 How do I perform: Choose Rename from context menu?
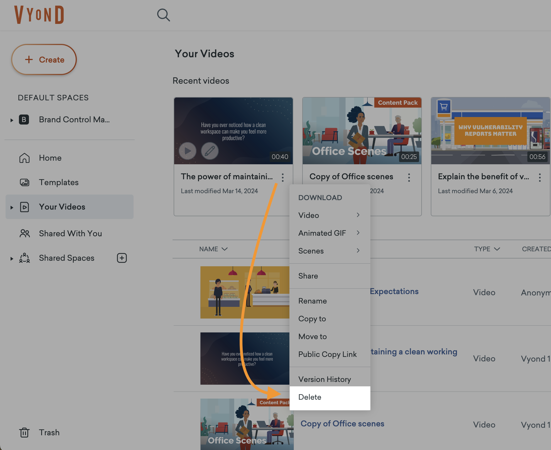(330, 301)
